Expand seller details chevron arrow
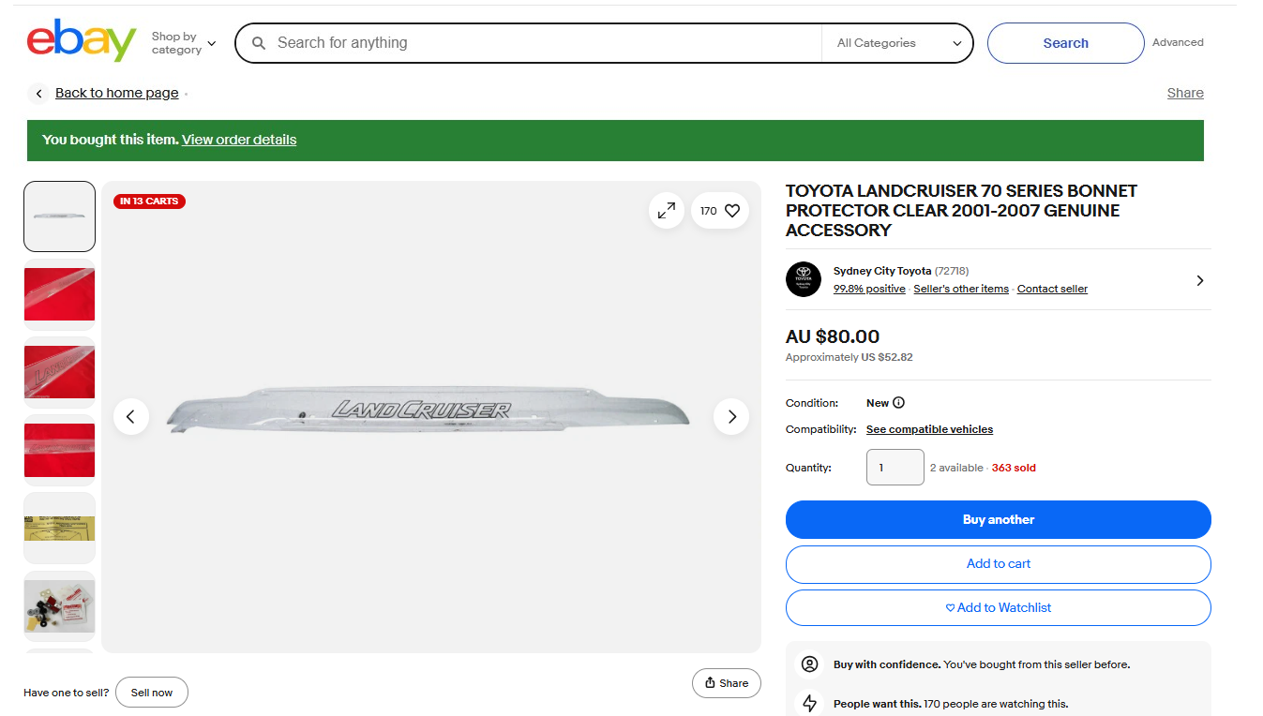Viewport: 1263px width, 716px height. click(1200, 280)
